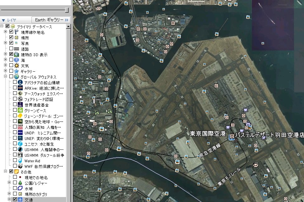Collapse the レイヤ panel header
304x202 pixels.
(3, 20)
